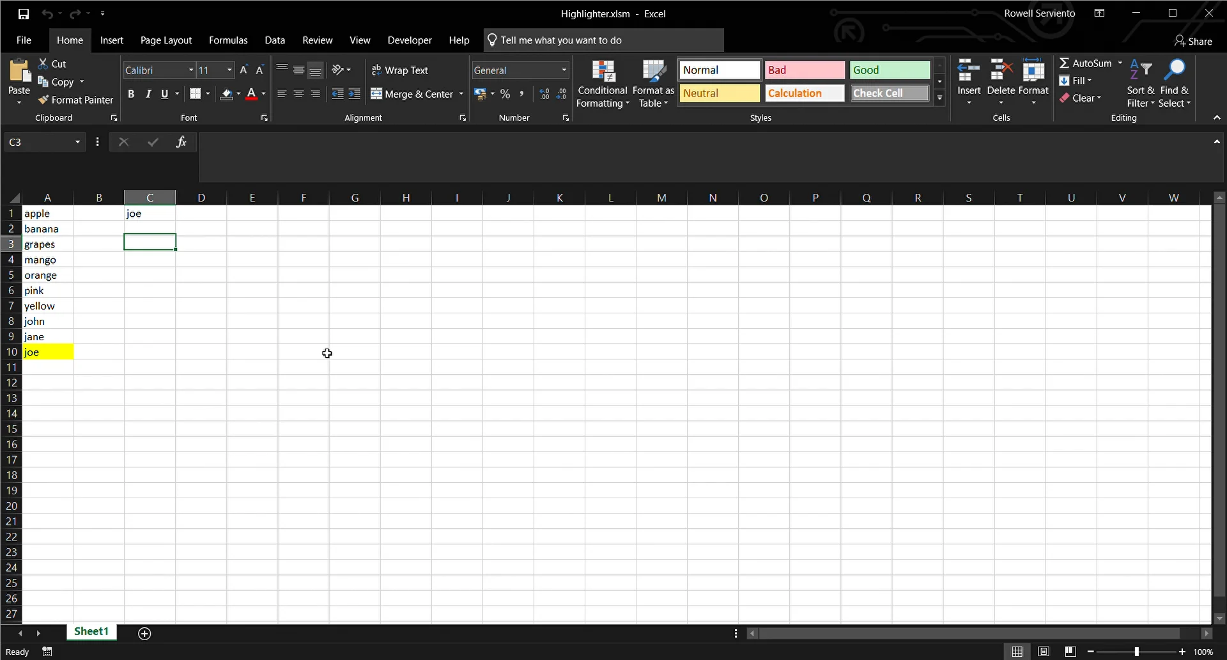Switch to Page Layout view in status bar

(1044, 652)
